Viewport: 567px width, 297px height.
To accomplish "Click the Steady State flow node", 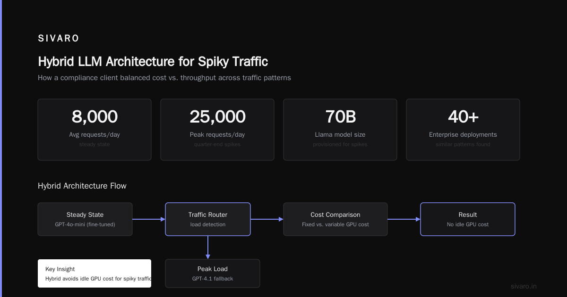I will tap(85, 219).
